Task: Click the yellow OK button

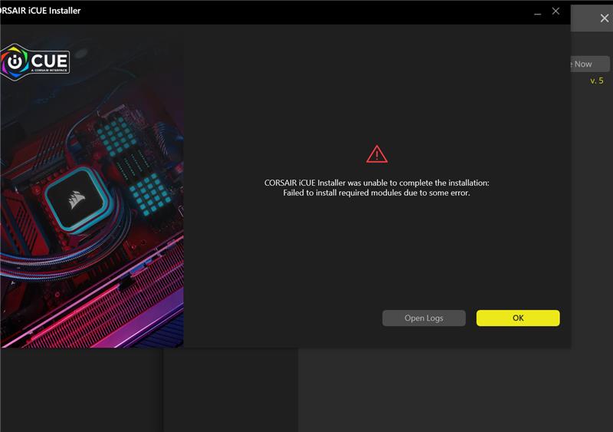Action: click(518, 318)
